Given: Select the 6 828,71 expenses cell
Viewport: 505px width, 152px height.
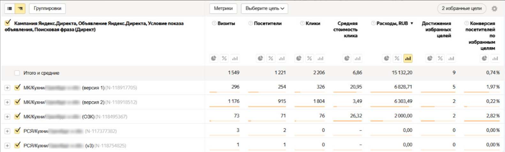Looking at the screenshot, I should click(403, 87).
